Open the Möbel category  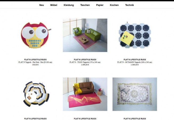tap(54, 5)
